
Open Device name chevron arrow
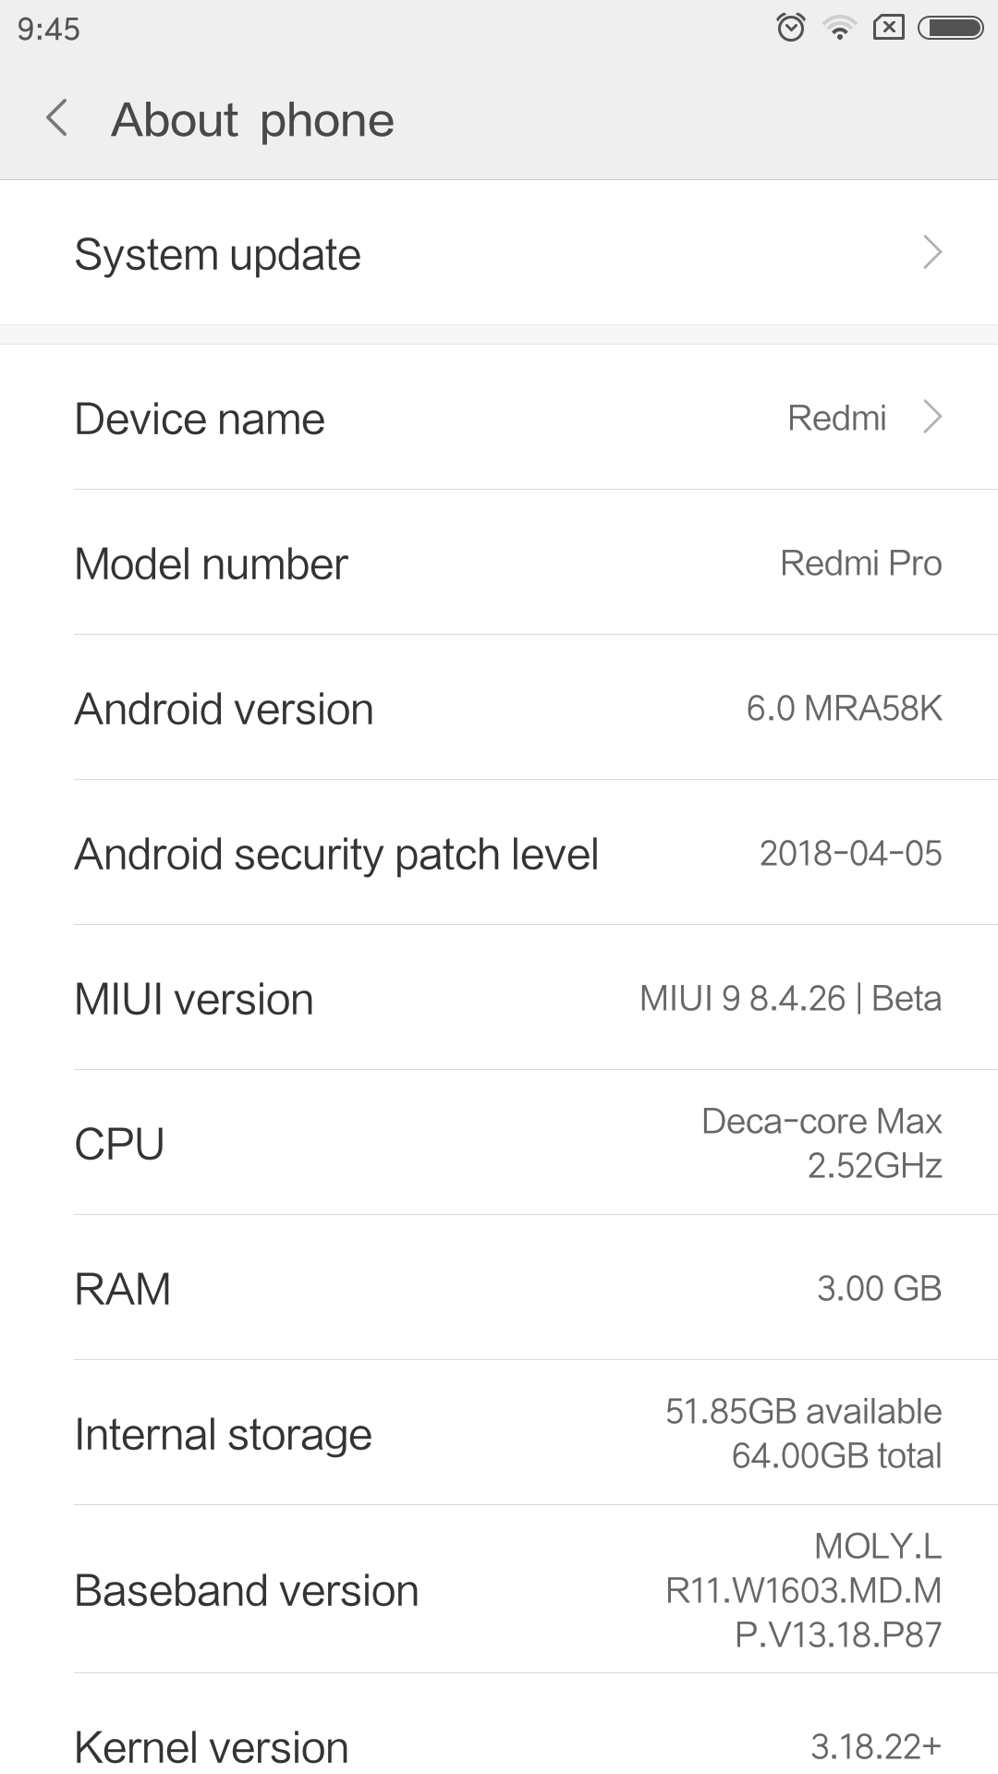932,418
